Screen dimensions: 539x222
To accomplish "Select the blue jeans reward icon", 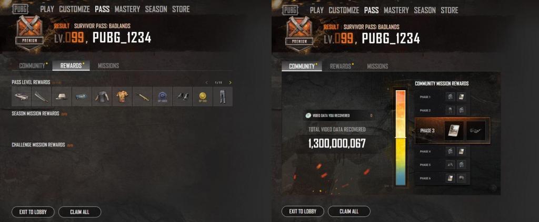I will (x=223, y=96).
